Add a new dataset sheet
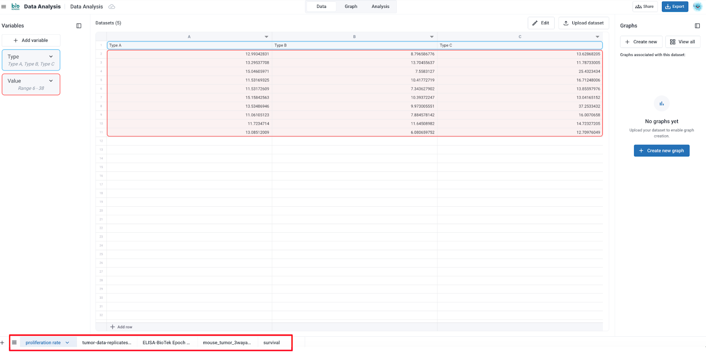Viewport: 706px width, 357px height. pyautogui.click(x=3, y=342)
